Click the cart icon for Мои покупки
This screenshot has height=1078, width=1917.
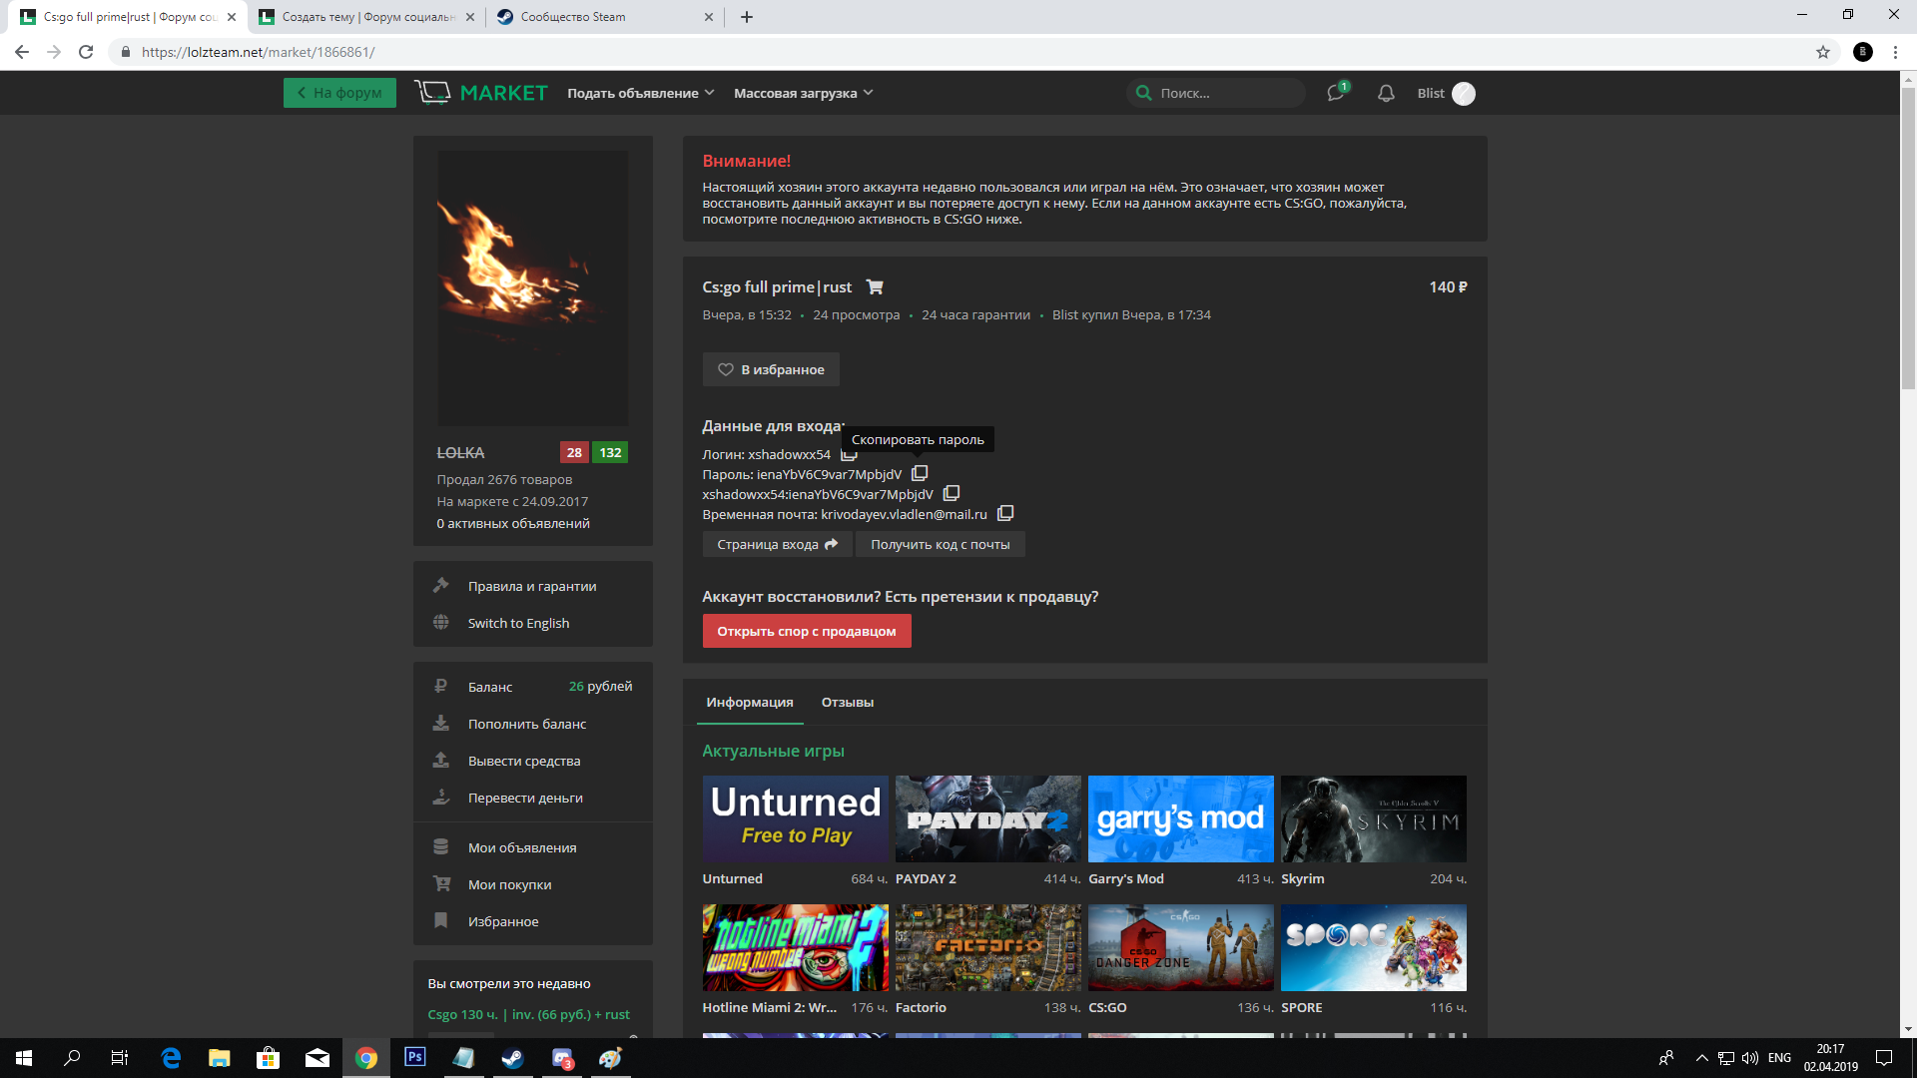pos(440,883)
